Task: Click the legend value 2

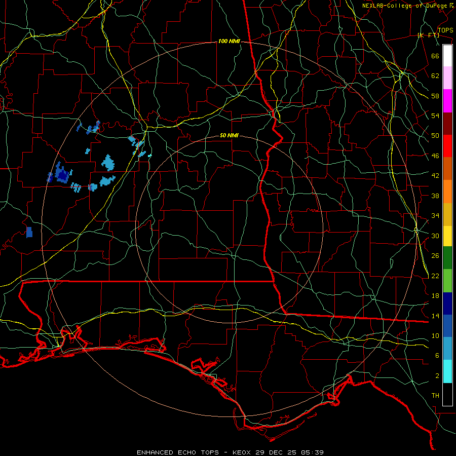Action: pyautogui.click(x=437, y=375)
